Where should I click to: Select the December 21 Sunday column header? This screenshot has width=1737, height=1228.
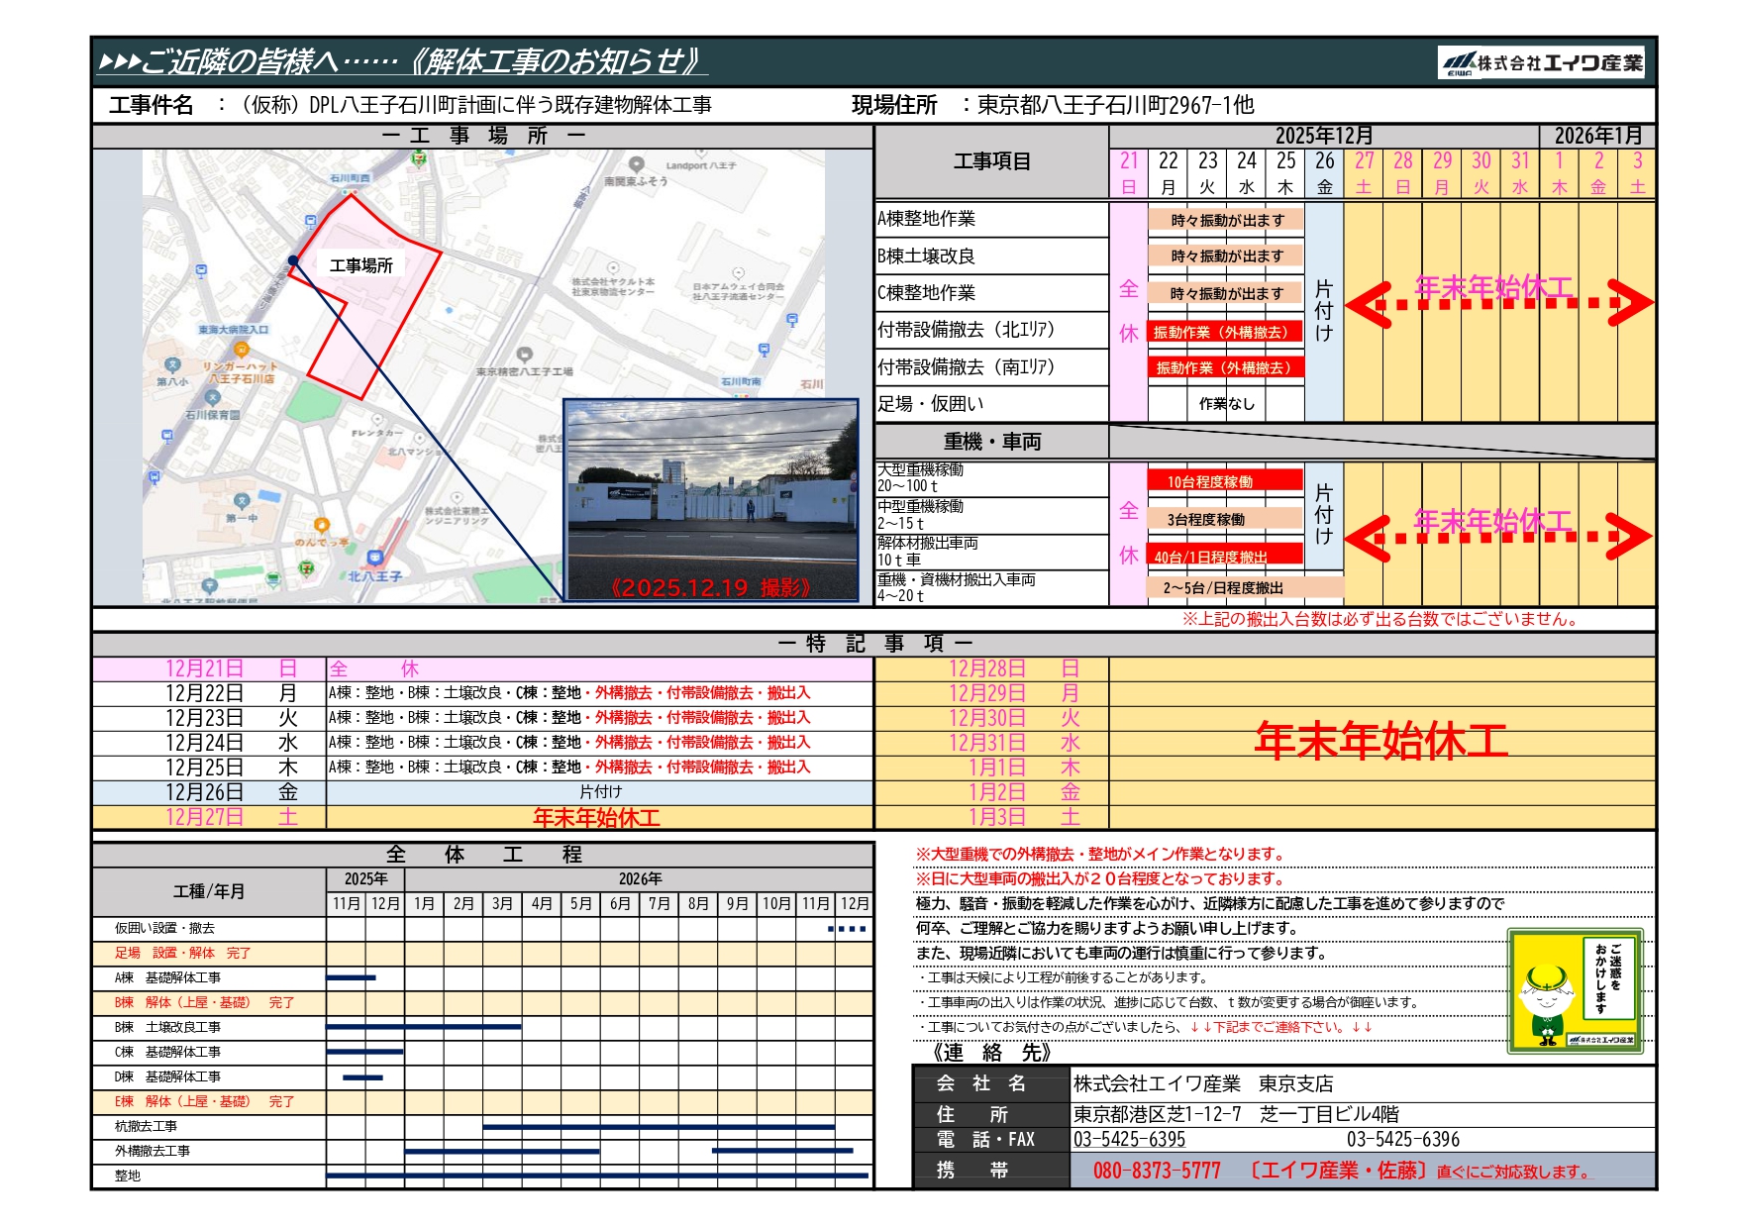[x=1128, y=173]
